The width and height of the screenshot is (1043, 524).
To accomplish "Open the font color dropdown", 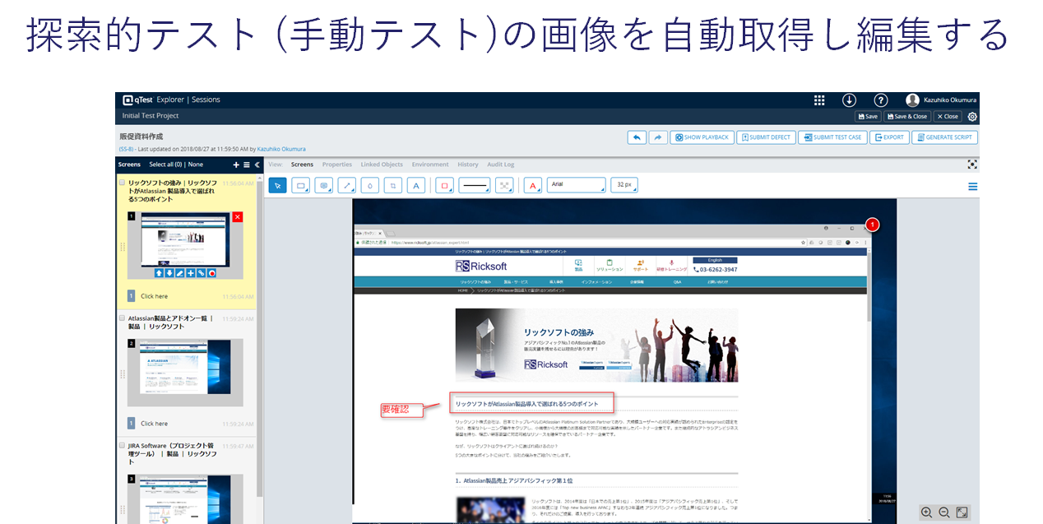I will (533, 186).
